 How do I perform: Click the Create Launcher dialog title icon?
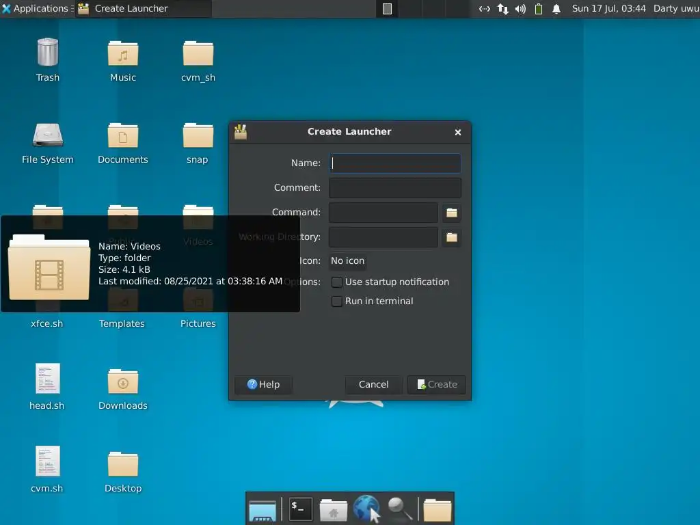coord(241,132)
